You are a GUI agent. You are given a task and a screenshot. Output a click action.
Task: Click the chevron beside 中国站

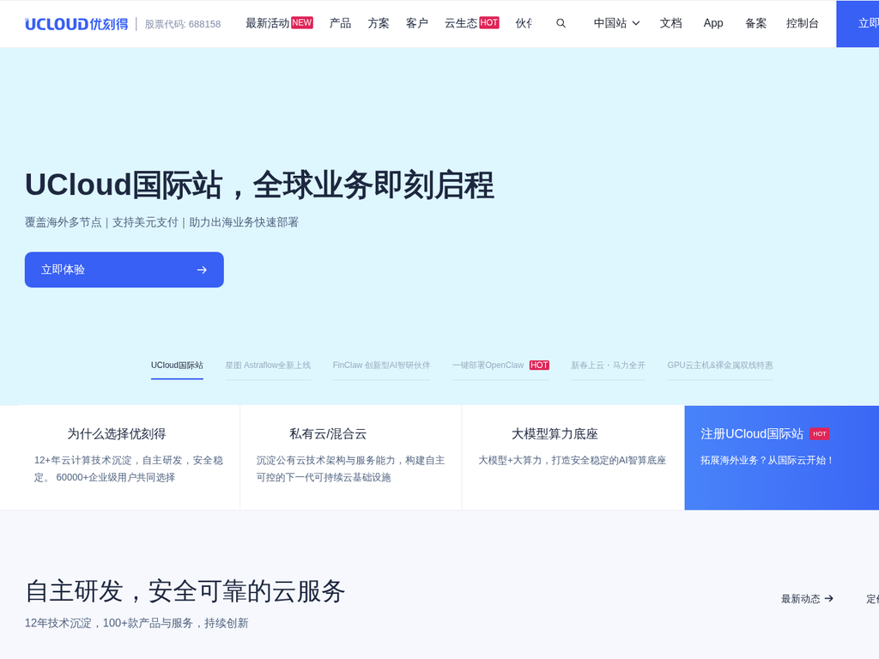click(636, 23)
